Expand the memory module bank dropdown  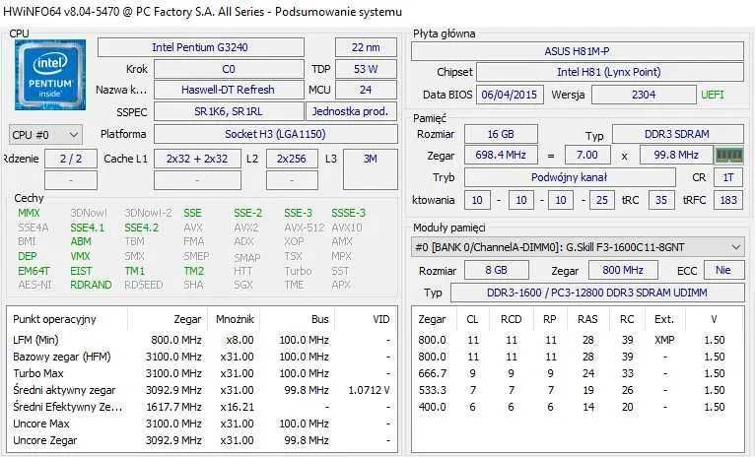[x=577, y=247]
